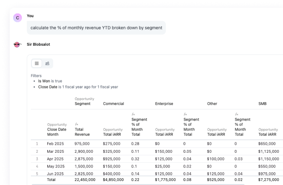Click the fx icon above Total Revenue
Viewport: 283px width, 185px height.
coord(76,124)
